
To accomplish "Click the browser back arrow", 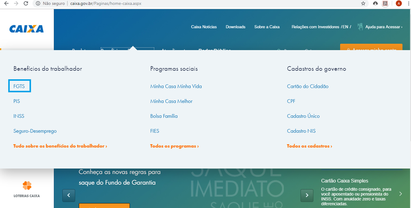I will [6, 3].
